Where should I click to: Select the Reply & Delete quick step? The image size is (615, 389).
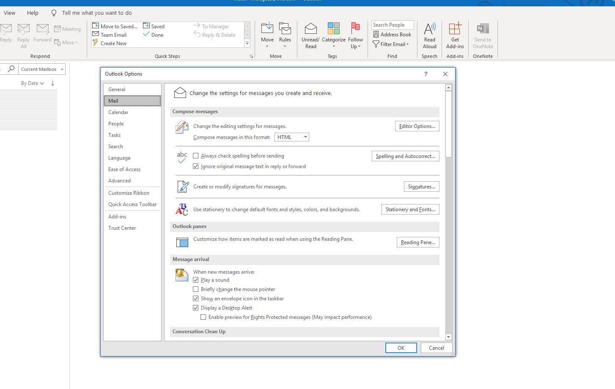(x=214, y=35)
